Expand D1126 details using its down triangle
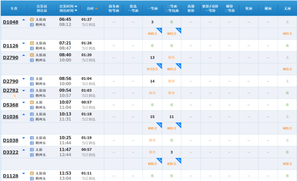 (24, 43)
